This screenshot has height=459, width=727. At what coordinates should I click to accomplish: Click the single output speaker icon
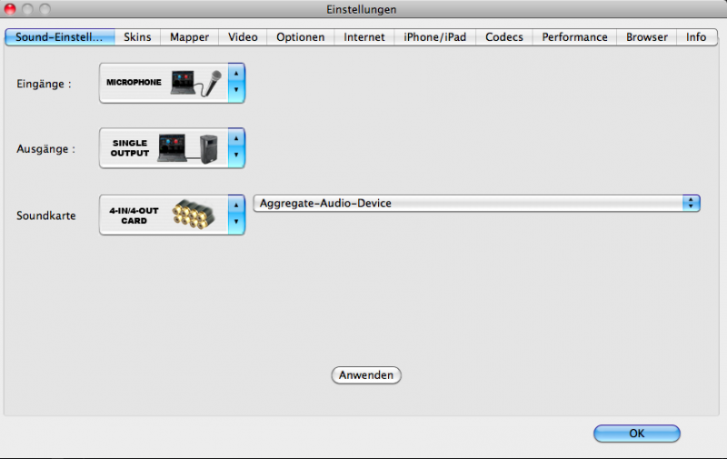coord(188,148)
